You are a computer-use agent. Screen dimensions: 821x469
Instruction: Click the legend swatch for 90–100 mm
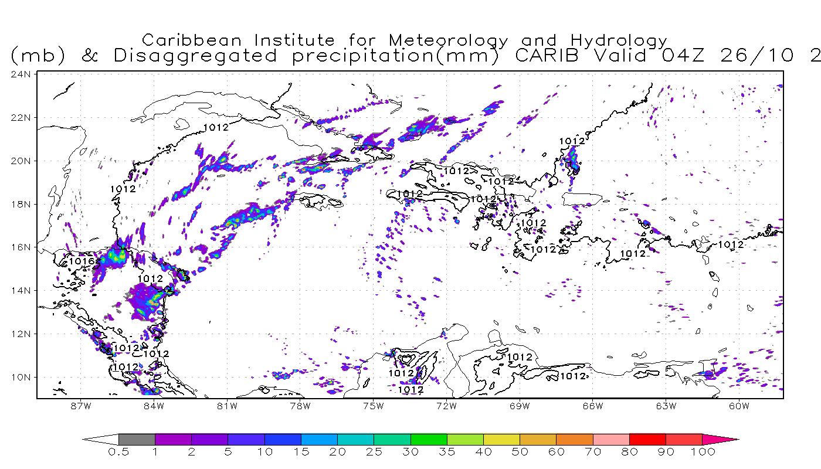pos(684,439)
